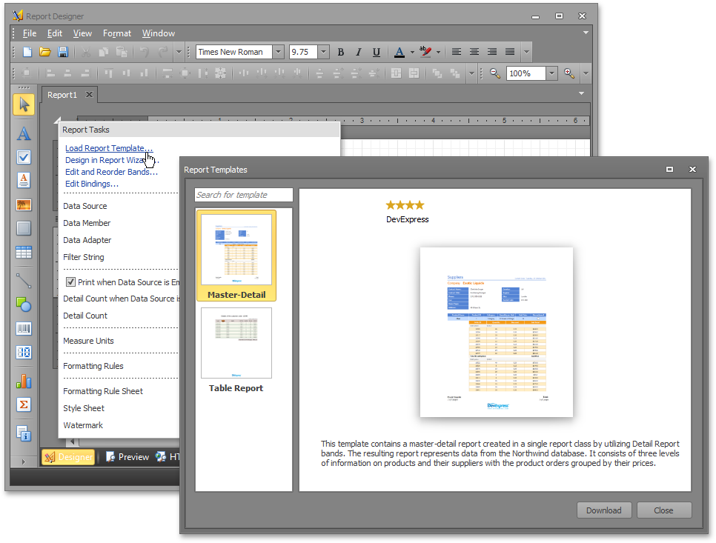Viewport: 716px width, 543px height.
Task: Open the font color picker arrow
Action: (411, 52)
